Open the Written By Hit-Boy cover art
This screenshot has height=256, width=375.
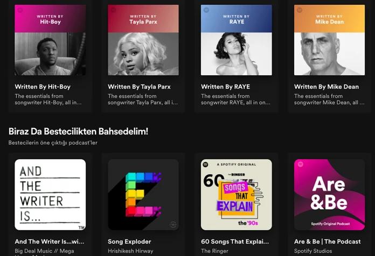tap(50, 40)
